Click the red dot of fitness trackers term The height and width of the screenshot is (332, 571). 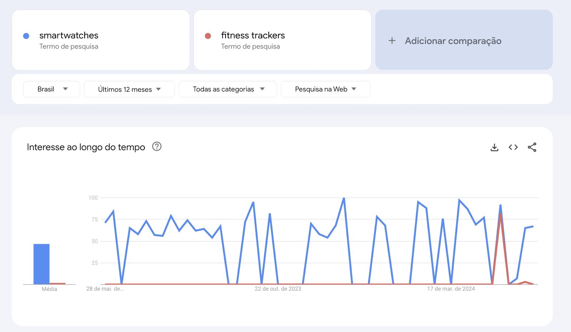(208, 36)
